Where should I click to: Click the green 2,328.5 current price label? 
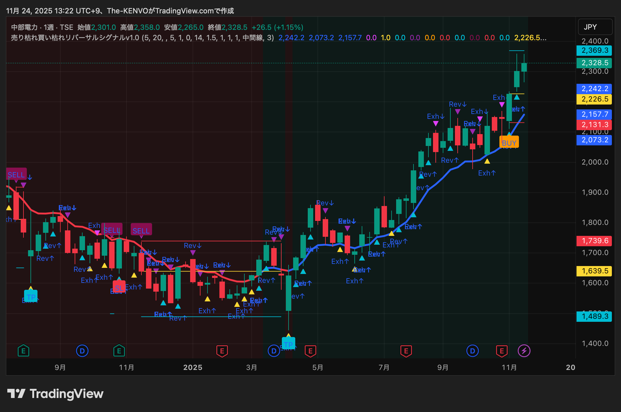click(594, 63)
